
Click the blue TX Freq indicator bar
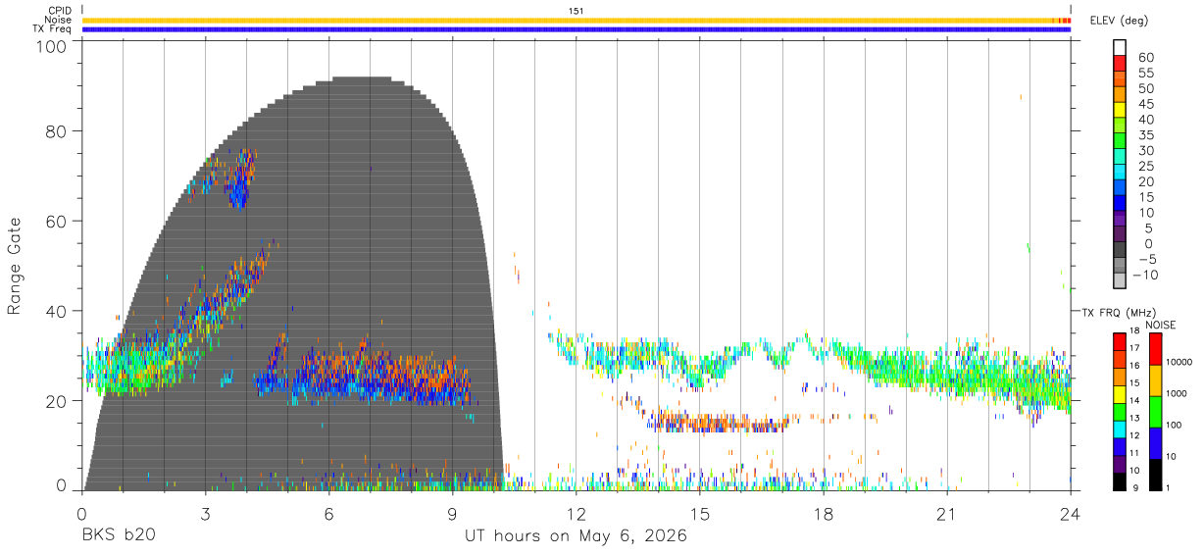577,29
